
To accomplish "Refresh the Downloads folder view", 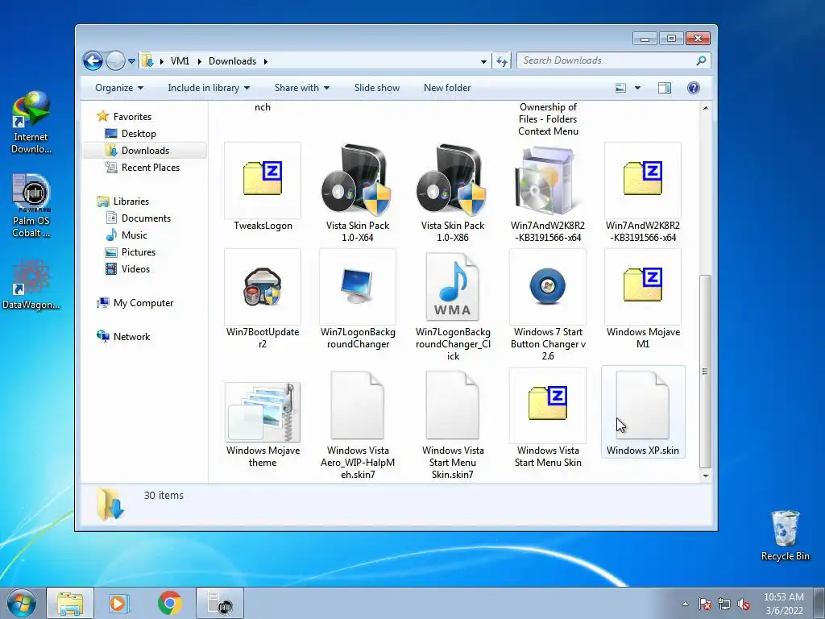I will tap(501, 61).
